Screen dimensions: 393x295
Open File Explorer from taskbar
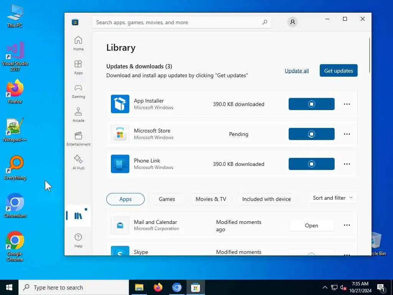point(139,287)
